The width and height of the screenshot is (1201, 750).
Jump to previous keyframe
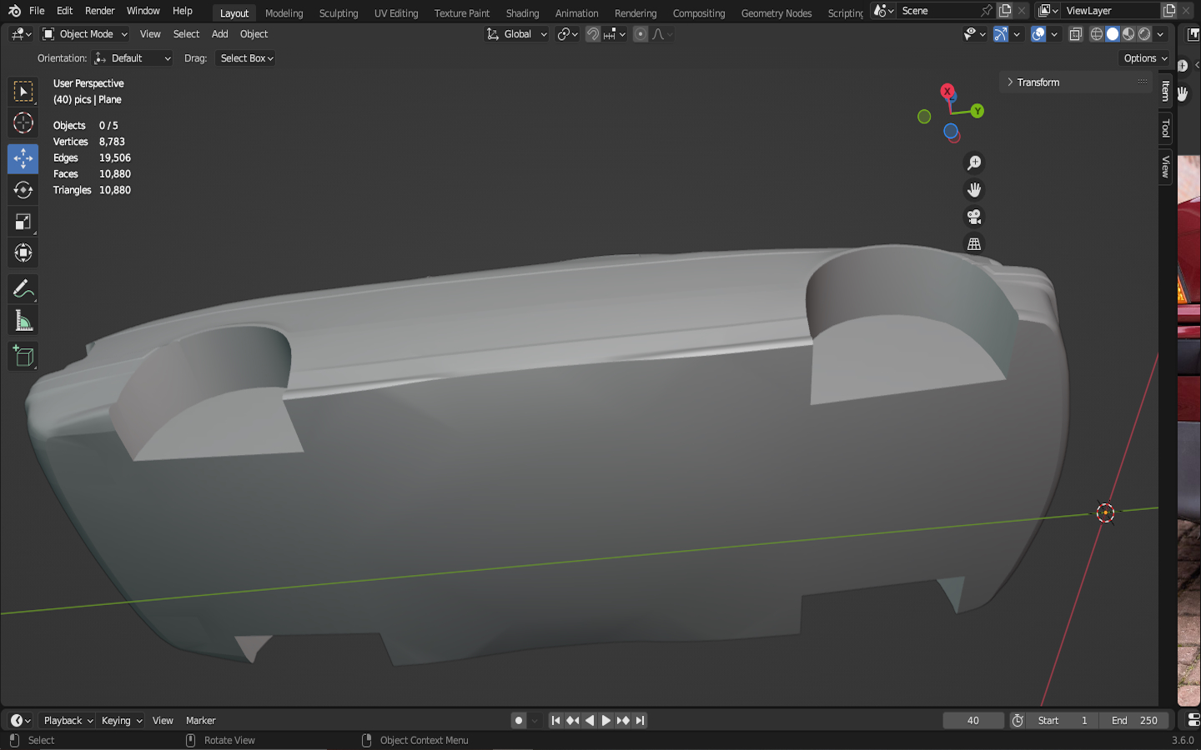572,721
